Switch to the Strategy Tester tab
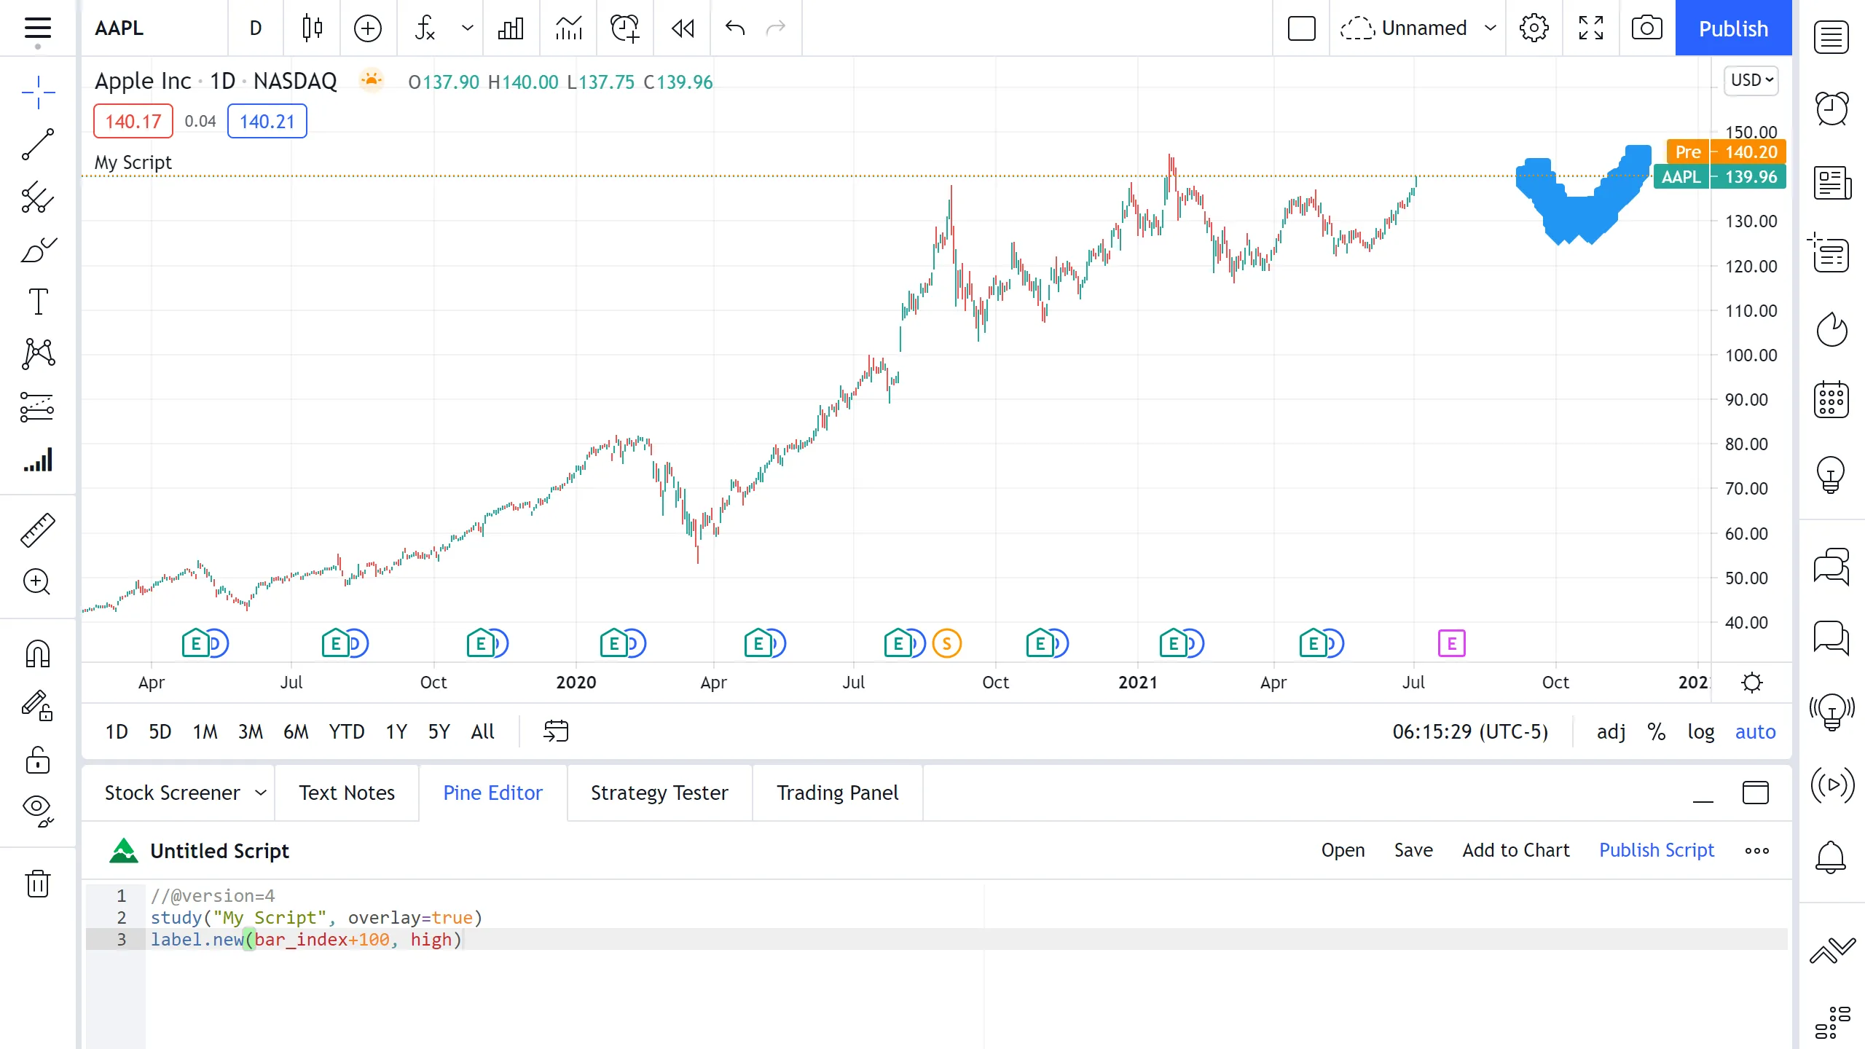This screenshot has width=1865, height=1049. pyautogui.click(x=659, y=793)
